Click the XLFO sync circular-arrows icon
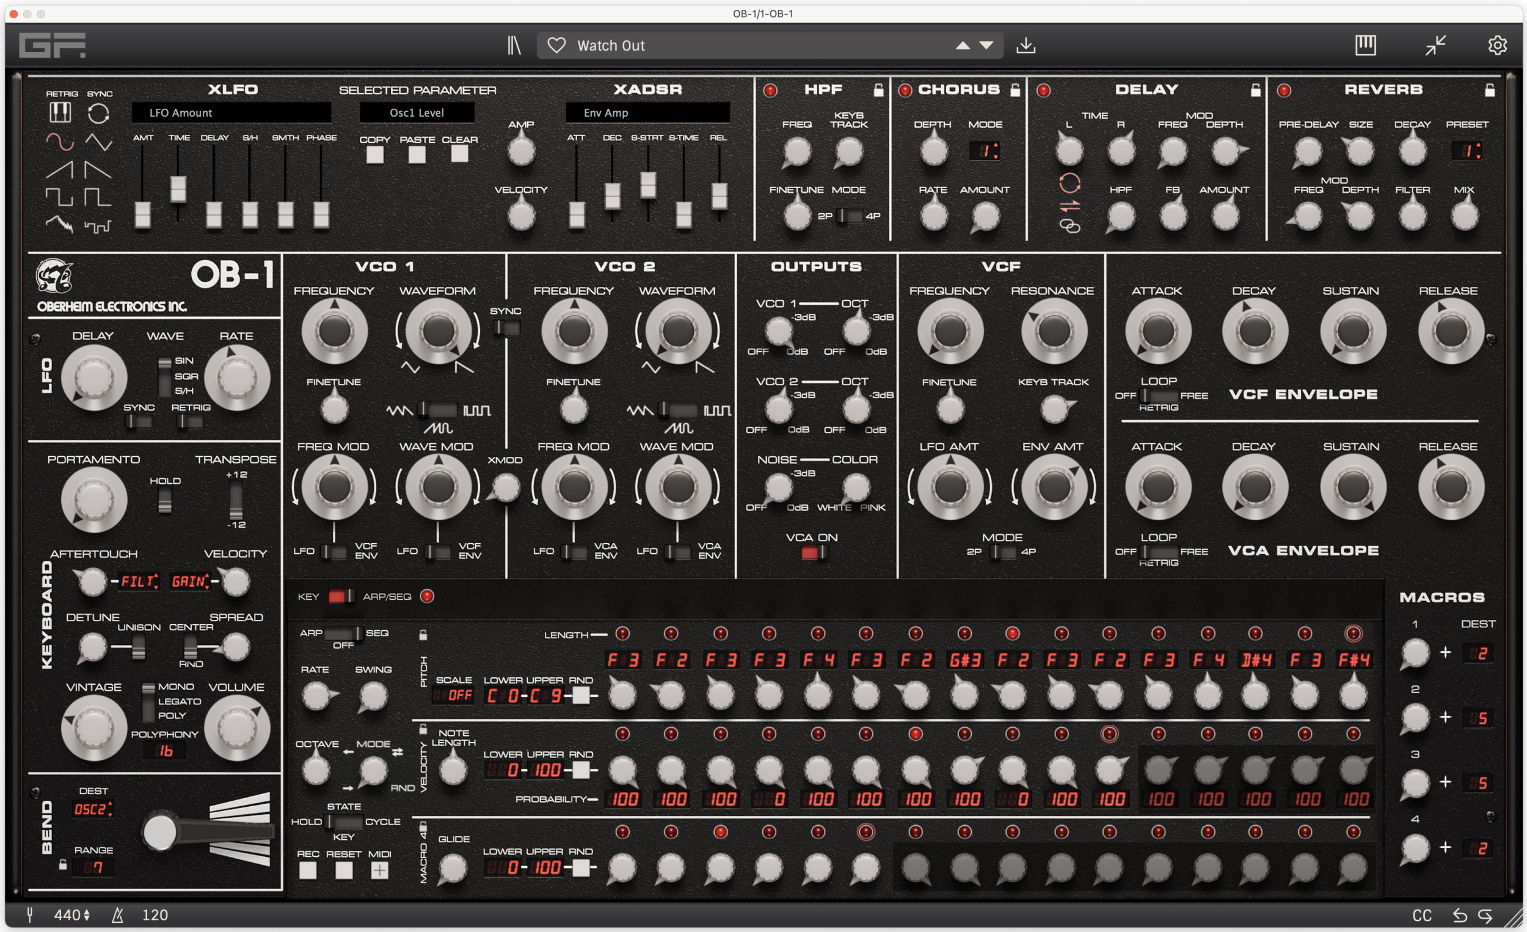Viewport: 1527px width, 932px height. (x=98, y=114)
